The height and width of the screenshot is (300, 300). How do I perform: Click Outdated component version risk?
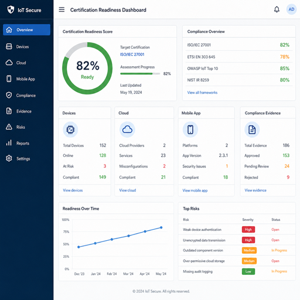(203, 250)
